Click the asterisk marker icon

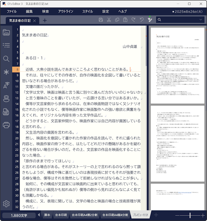(x=6, y=72)
